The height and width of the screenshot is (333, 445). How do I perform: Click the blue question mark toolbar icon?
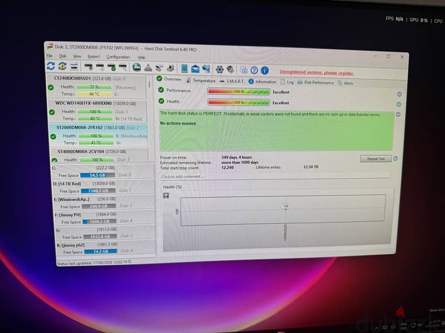click(x=254, y=70)
